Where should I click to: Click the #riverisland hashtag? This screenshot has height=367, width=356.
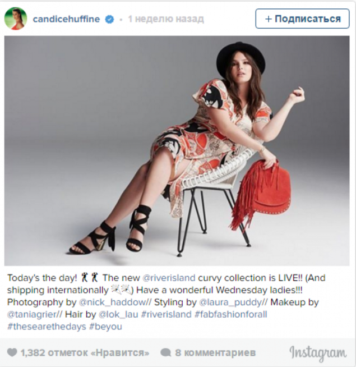(167, 314)
